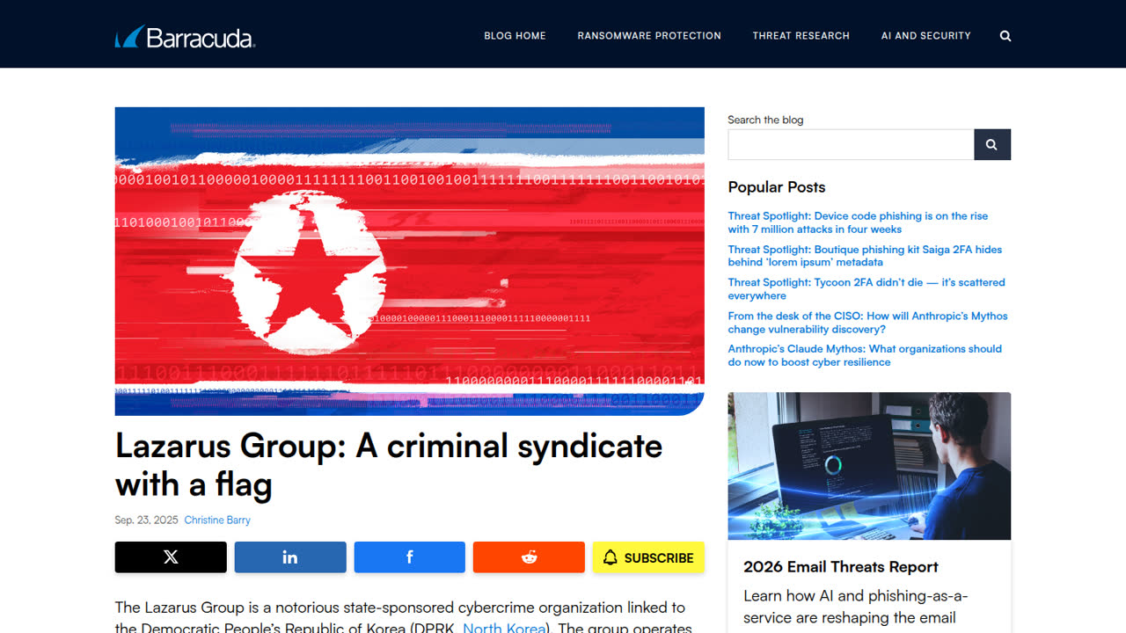The width and height of the screenshot is (1126, 633).
Task: Open post Tycoon 2FA didn't die
Action: pos(866,289)
